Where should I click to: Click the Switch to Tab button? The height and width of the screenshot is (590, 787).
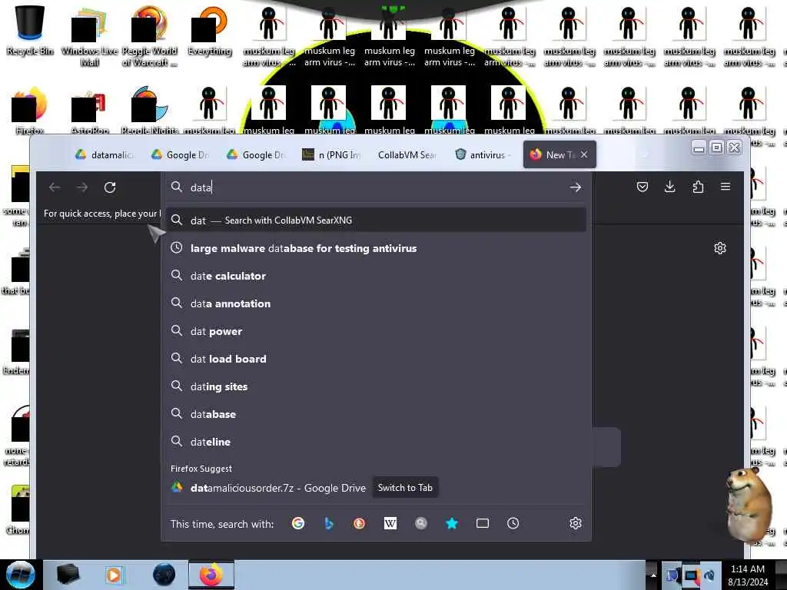click(405, 488)
